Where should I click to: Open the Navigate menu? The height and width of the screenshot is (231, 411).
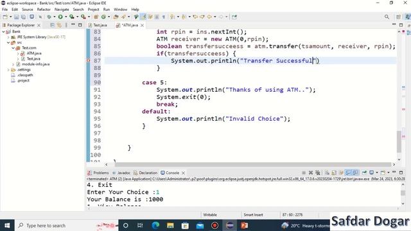coord(62,10)
